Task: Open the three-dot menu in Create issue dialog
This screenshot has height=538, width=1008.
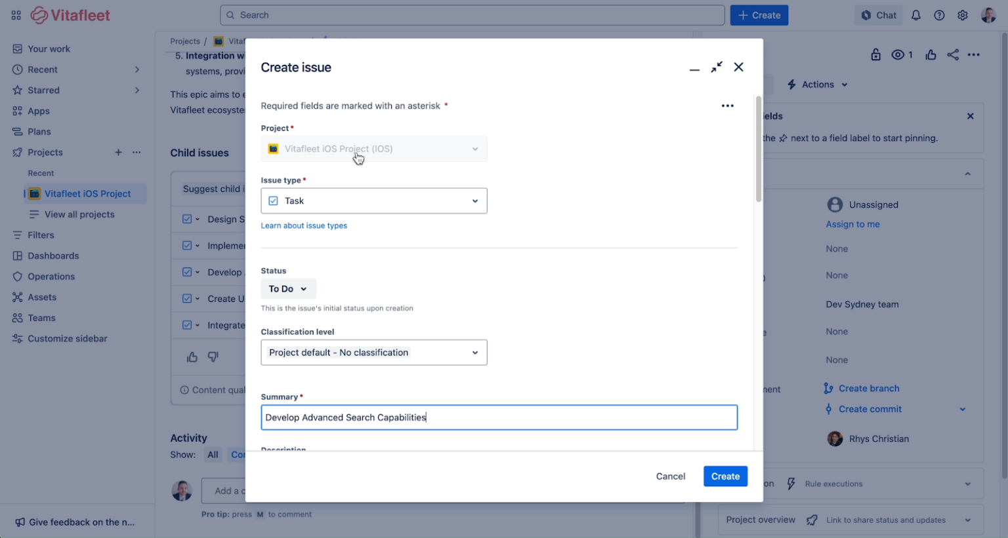Action: 727,106
